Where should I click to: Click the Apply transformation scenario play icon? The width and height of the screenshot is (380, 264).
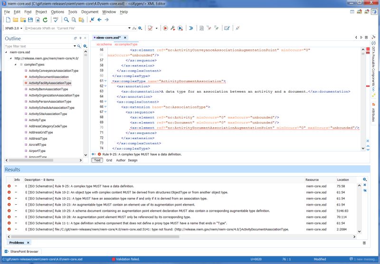[165, 28]
